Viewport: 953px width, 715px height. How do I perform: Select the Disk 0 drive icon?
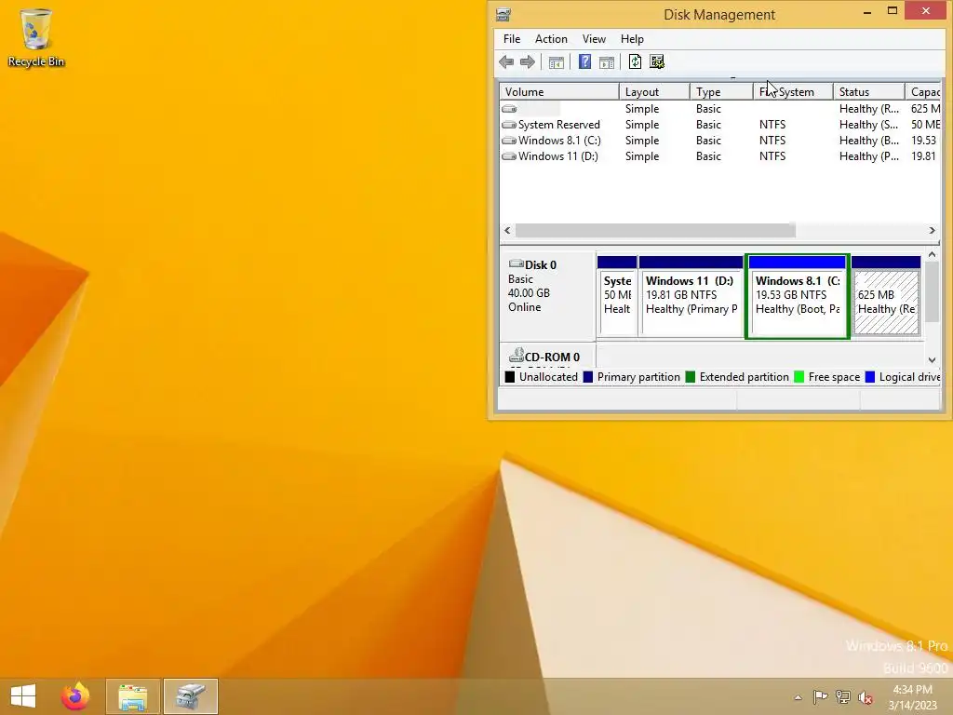point(516,263)
